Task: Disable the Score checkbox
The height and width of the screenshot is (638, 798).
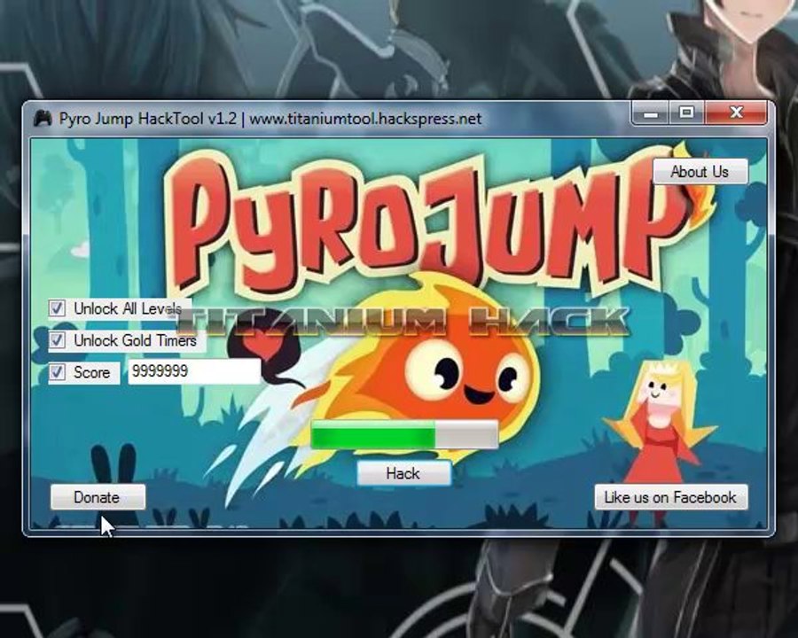Action: click(x=57, y=372)
